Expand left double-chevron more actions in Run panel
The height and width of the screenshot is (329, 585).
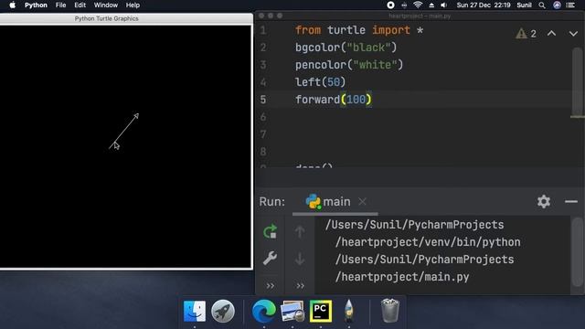pos(271,286)
